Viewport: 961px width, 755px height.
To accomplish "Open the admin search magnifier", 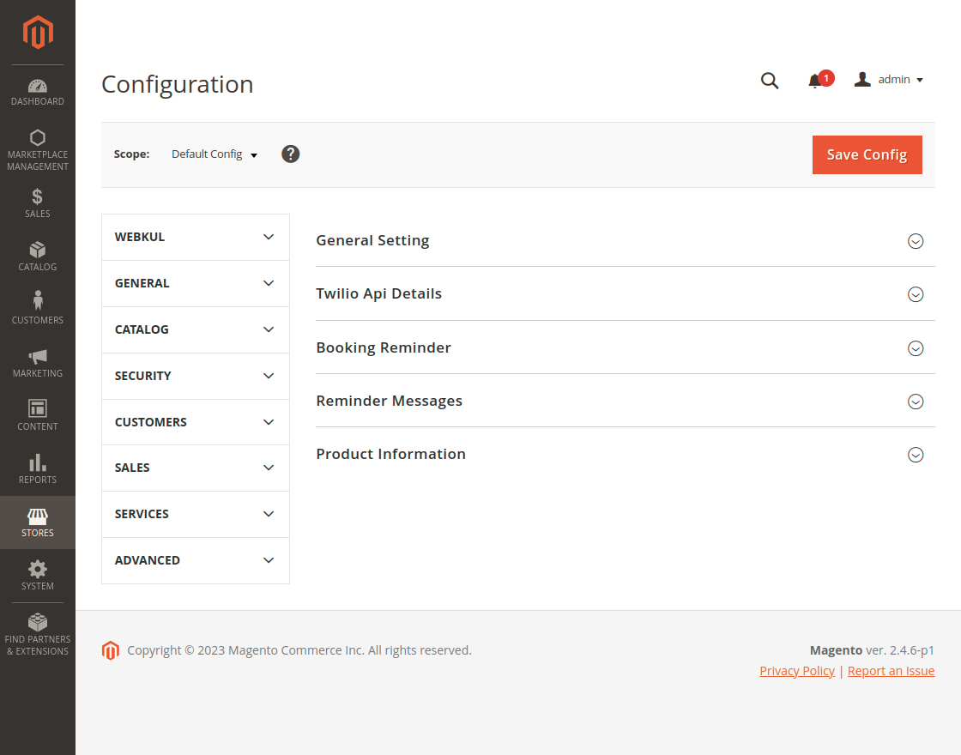I will (769, 80).
